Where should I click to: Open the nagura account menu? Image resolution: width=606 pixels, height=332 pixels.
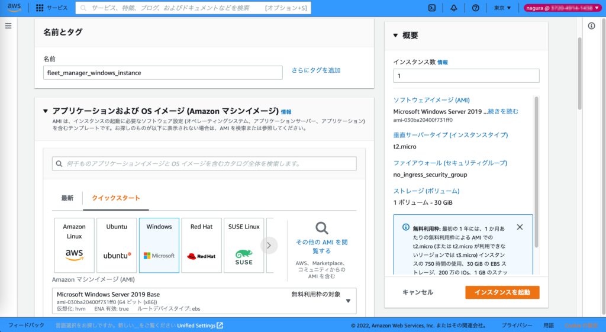click(x=562, y=8)
